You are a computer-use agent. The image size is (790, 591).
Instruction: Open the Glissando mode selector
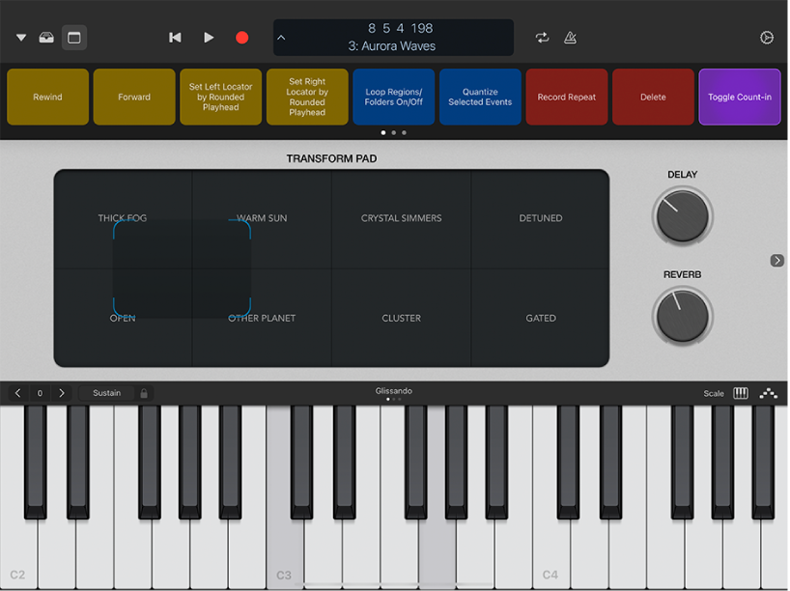click(x=393, y=391)
